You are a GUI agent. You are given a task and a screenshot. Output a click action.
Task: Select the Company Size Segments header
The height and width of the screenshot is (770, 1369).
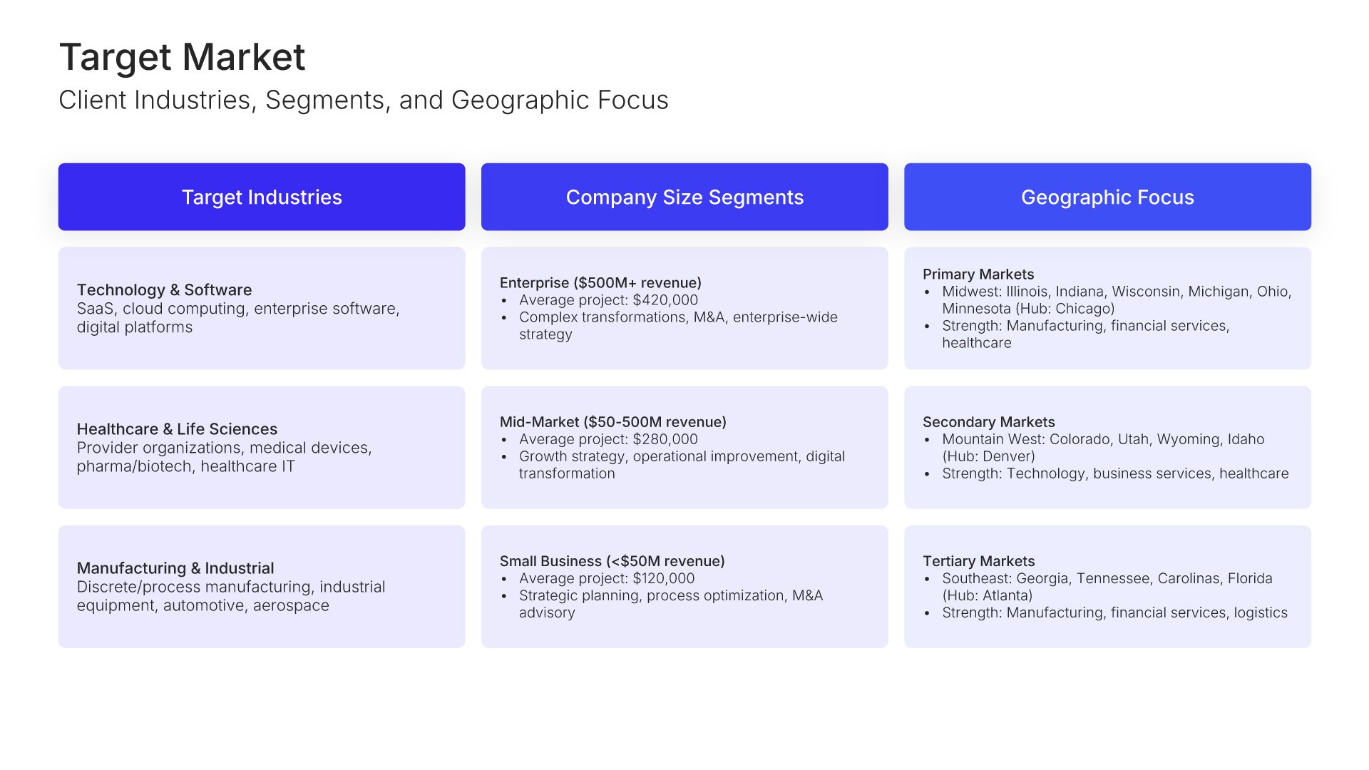coord(684,197)
